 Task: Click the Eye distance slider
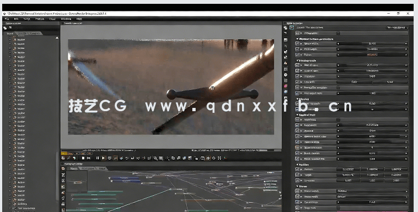click(x=373, y=202)
